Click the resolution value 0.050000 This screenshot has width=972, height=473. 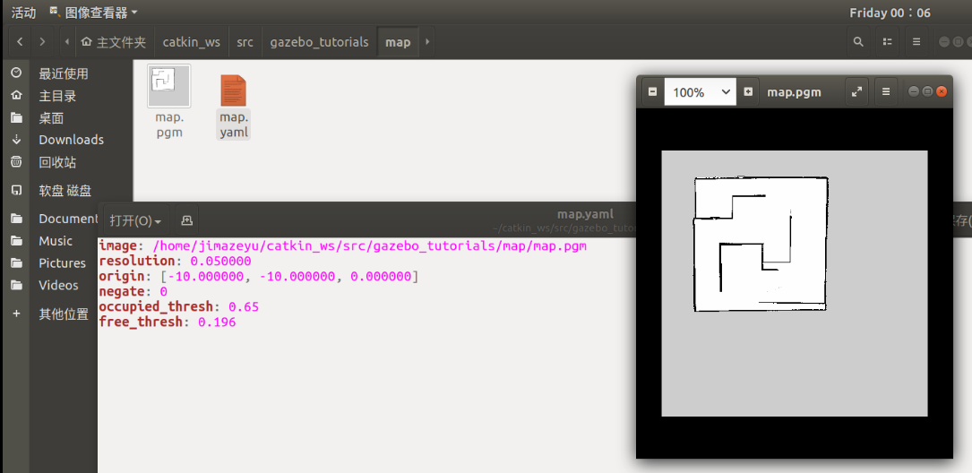coord(220,261)
